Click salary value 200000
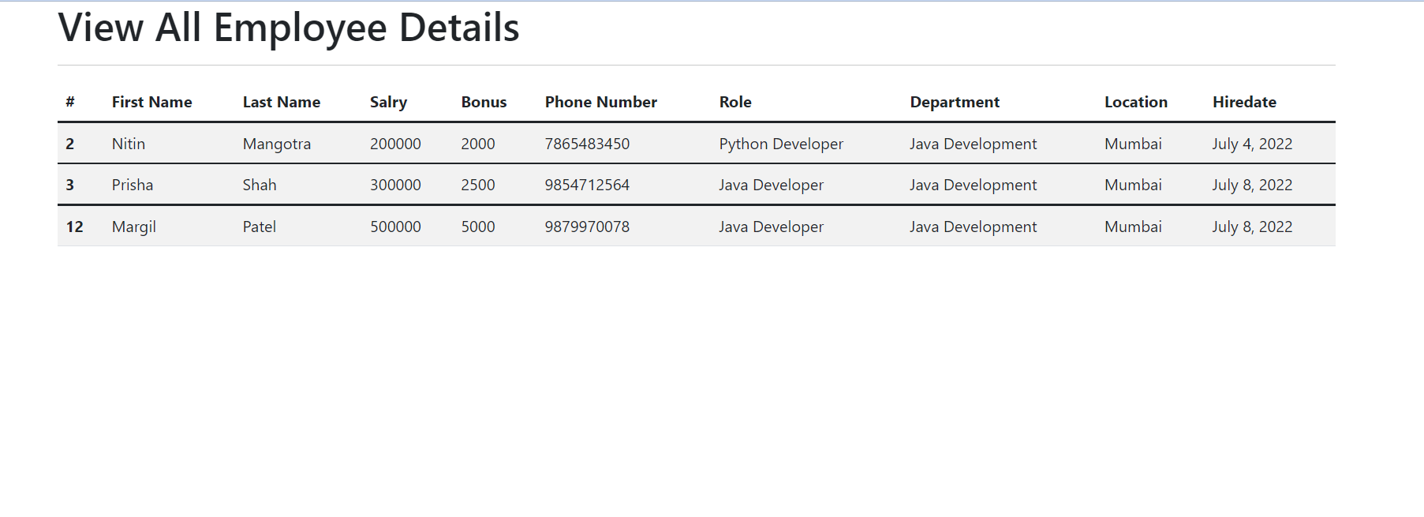 [x=396, y=144]
